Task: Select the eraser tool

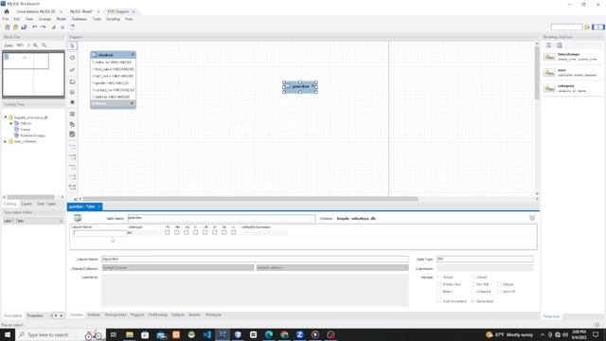Action: [72, 70]
